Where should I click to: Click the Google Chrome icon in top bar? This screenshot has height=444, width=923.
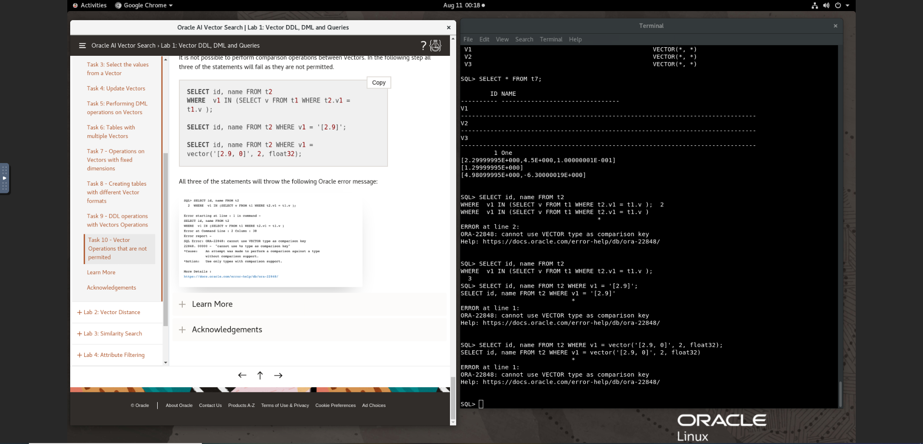(118, 5)
